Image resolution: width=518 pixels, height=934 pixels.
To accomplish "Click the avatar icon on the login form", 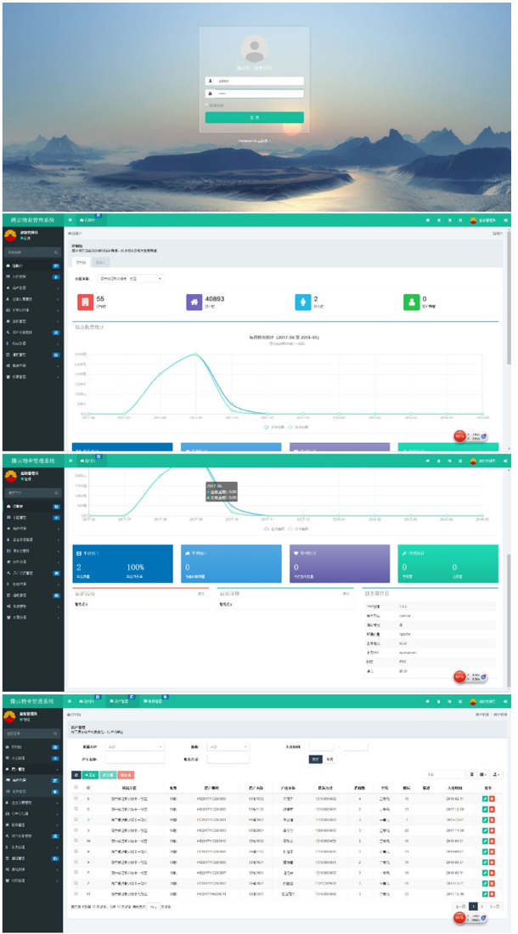I will 254,49.
